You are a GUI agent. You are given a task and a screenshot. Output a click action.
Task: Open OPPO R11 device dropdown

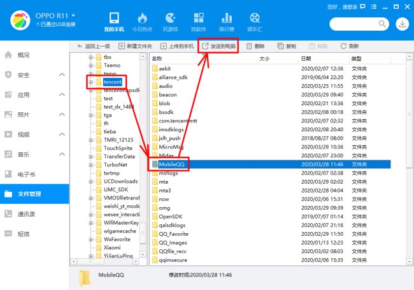[x=74, y=14]
